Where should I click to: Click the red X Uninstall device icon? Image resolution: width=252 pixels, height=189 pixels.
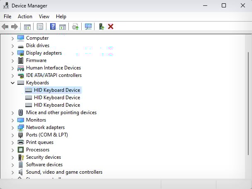click(x=111, y=26)
